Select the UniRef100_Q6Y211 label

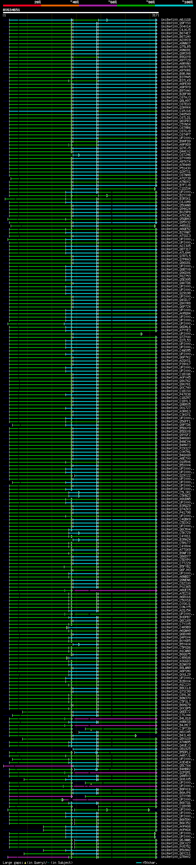[176, 853]
